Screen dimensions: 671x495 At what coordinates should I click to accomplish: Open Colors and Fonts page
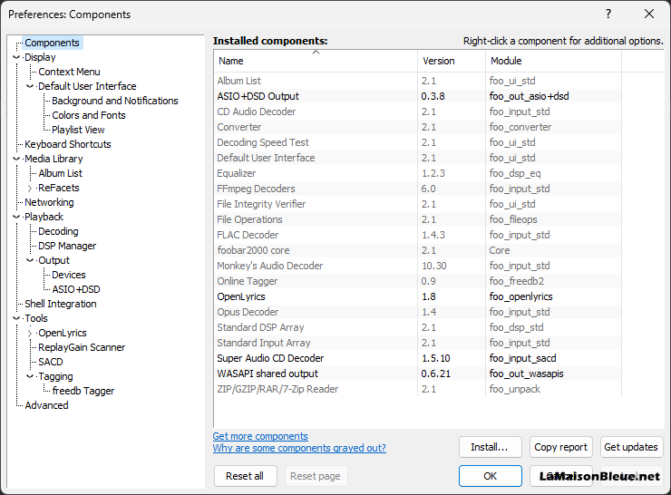click(89, 115)
